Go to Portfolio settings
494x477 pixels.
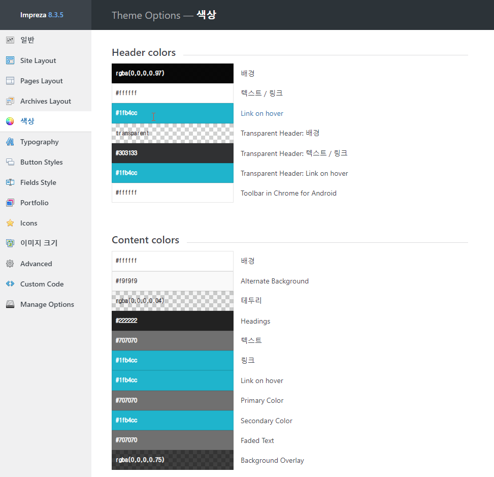click(x=46, y=202)
